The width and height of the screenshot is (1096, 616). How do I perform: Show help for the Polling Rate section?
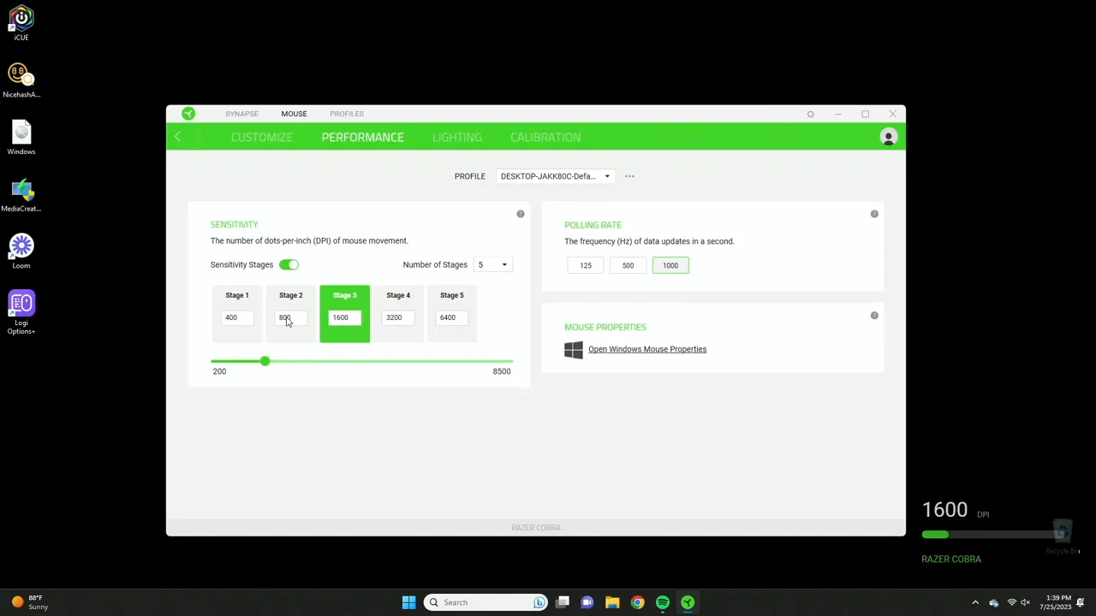874,214
